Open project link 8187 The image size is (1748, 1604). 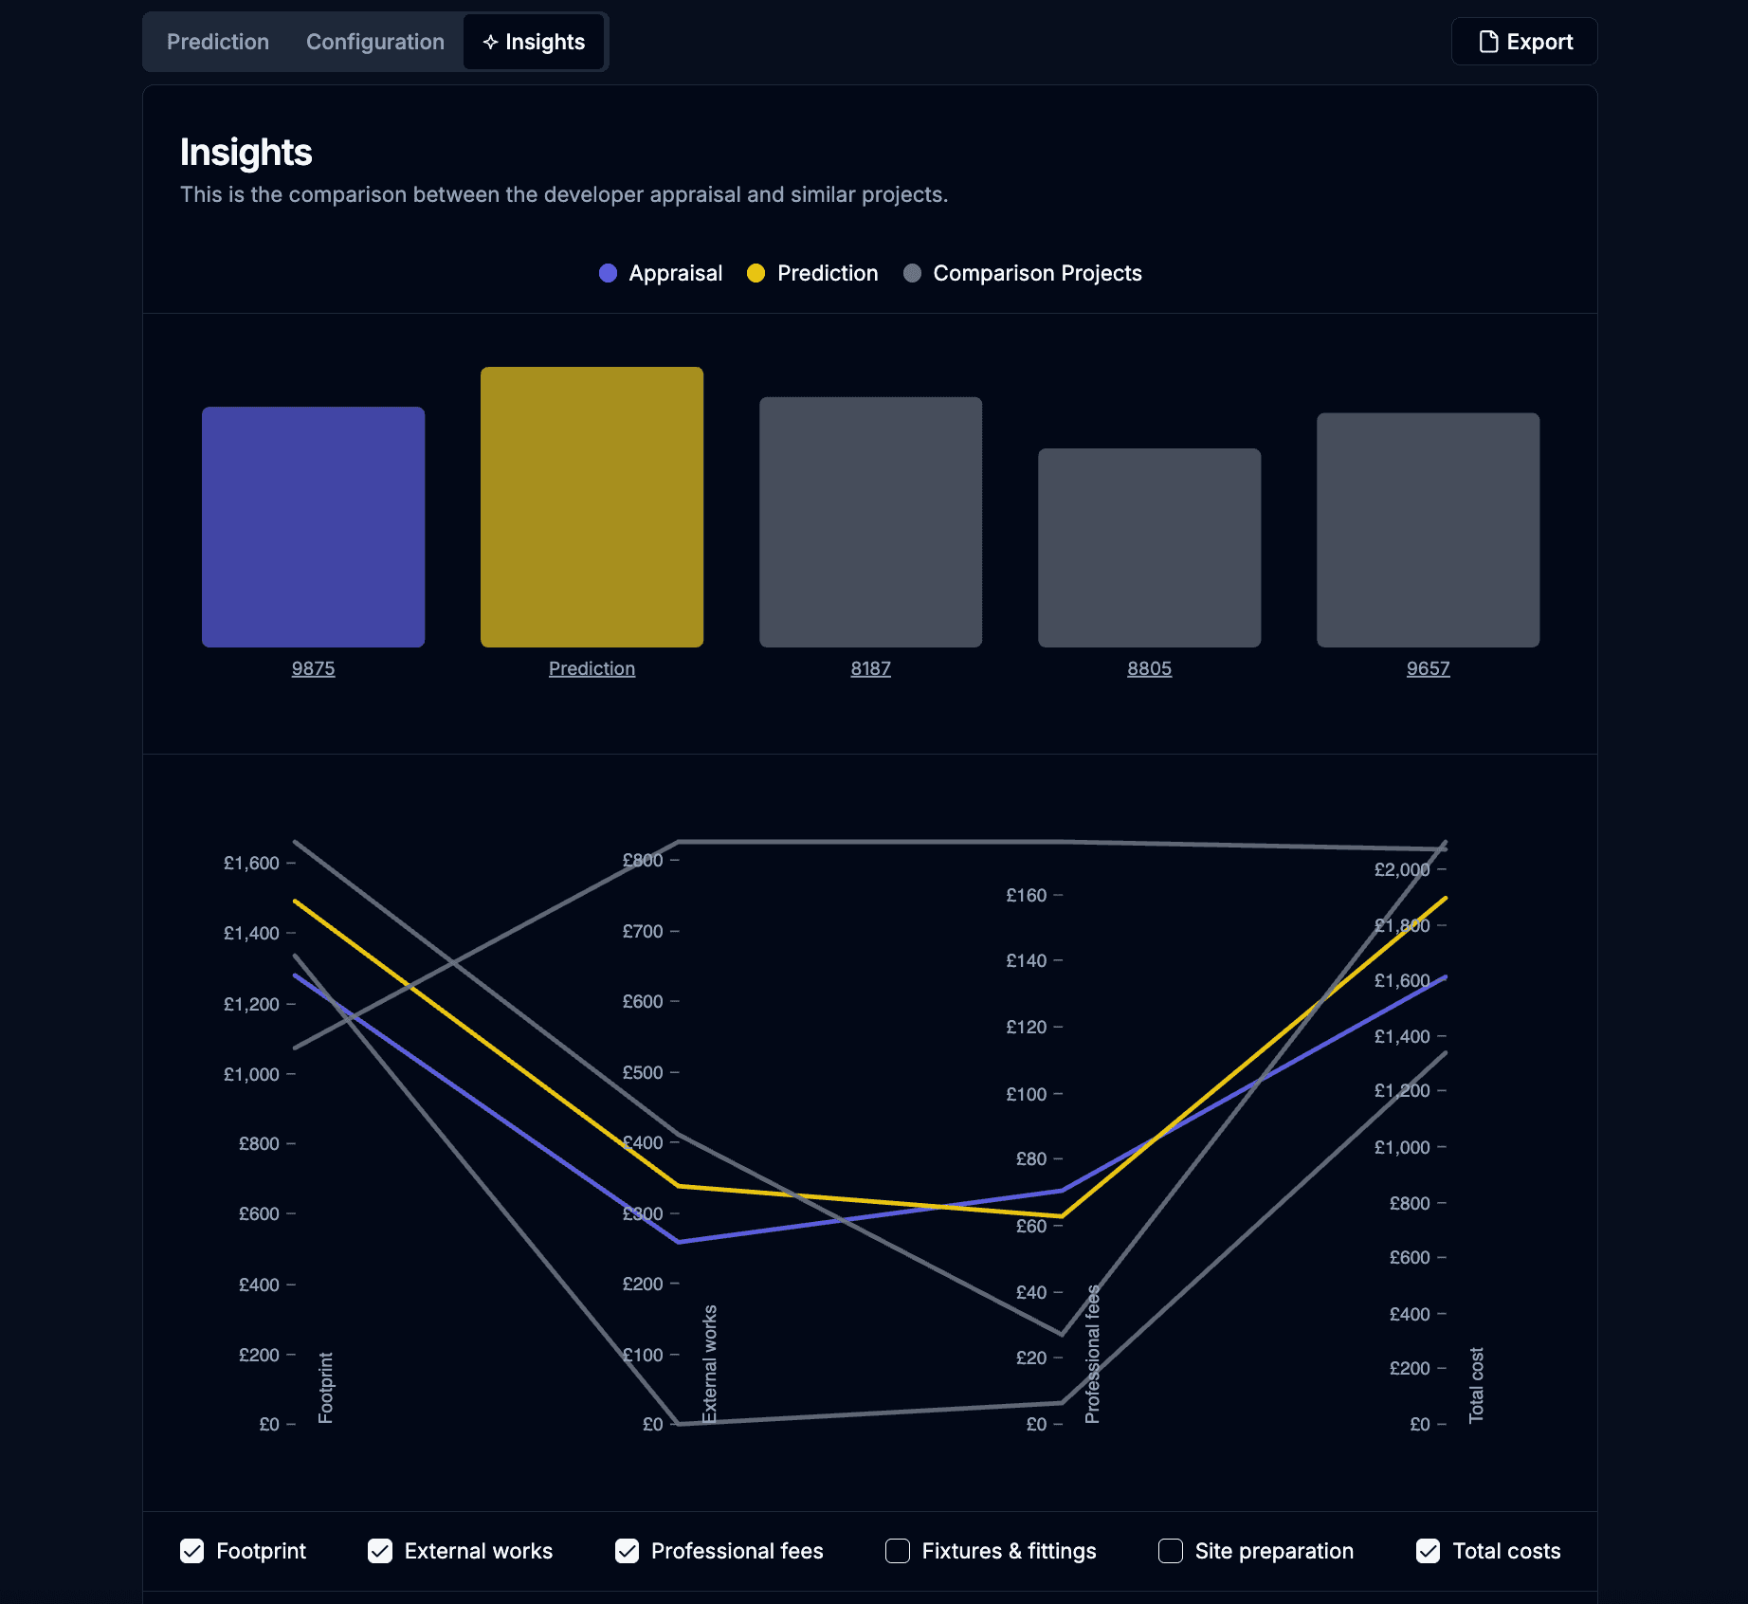pyautogui.click(x=871, y=668)
